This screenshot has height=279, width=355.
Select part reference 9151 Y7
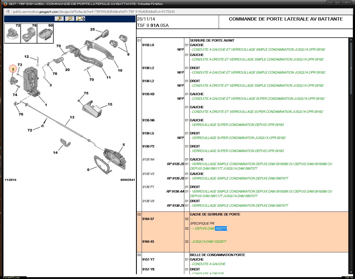[x=148, y=260]
